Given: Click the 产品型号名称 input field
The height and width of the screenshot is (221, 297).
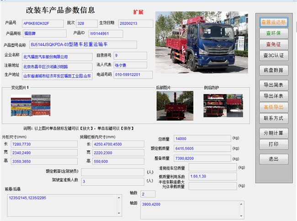Looking at the screenshot, I should pos(83,45).
